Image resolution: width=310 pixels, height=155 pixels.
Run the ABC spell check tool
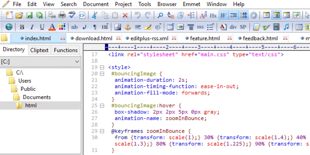(x=72, y=15)
